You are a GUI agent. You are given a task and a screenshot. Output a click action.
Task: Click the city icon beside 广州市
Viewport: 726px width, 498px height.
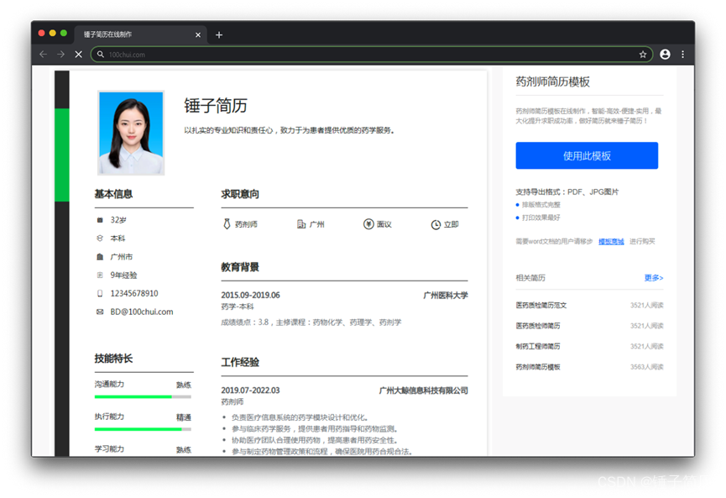[100, 257]
